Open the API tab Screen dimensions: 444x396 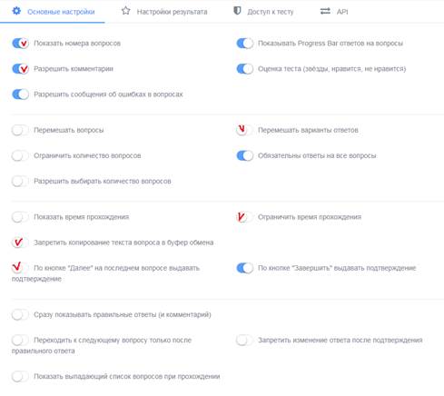334,12
